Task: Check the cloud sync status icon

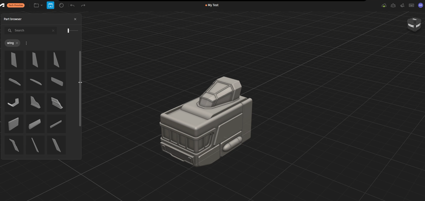Action: coord(384,5)
